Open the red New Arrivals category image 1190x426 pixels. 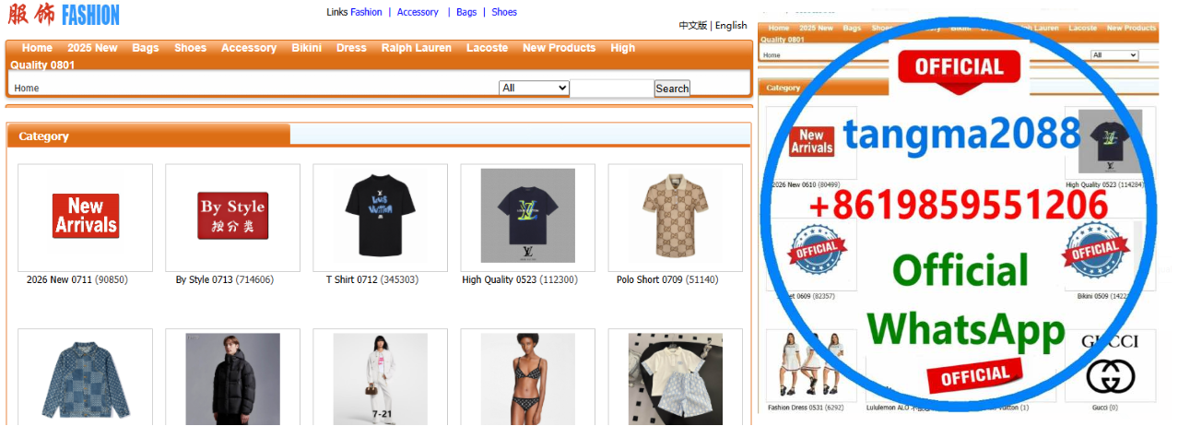(x=85, y=216)
